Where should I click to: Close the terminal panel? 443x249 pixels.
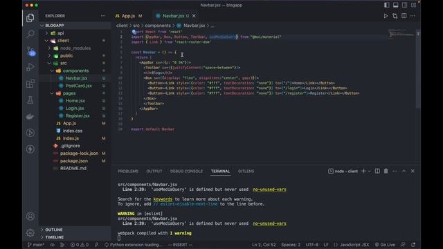point(413,171)
